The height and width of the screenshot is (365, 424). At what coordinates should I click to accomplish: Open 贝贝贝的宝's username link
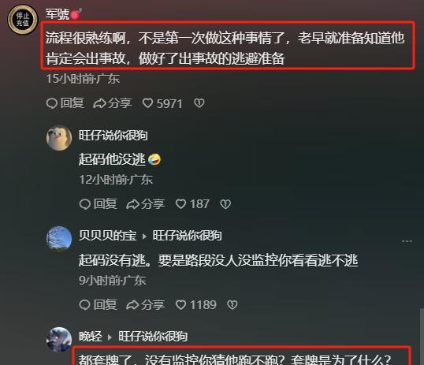(x=108, y=236)
